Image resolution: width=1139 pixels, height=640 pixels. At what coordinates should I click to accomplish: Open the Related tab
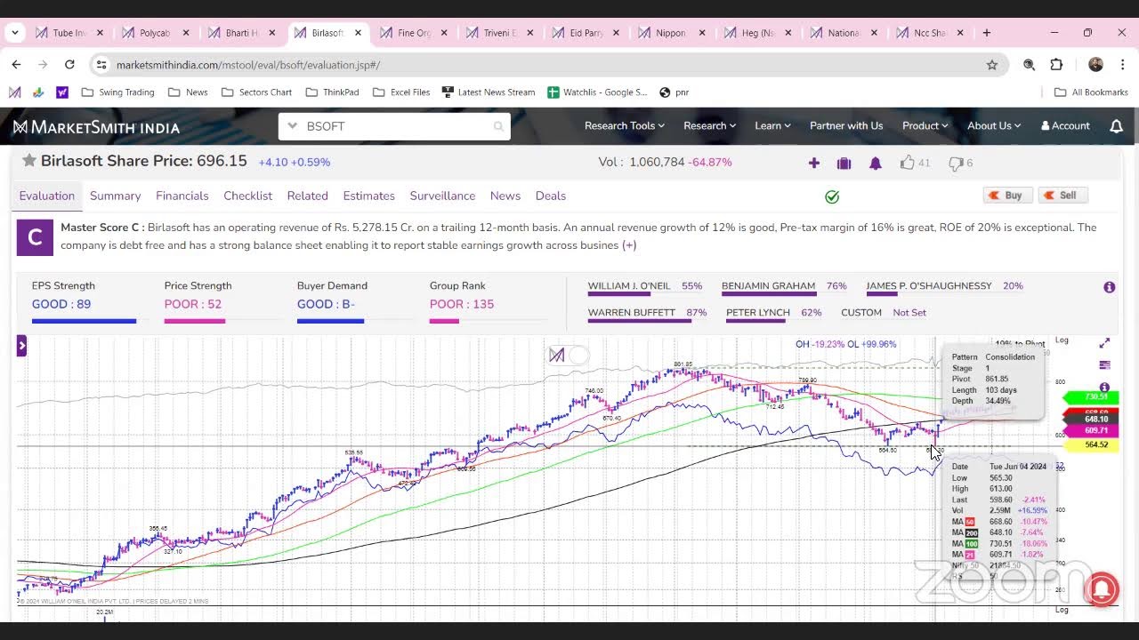(x=308, y=196)
